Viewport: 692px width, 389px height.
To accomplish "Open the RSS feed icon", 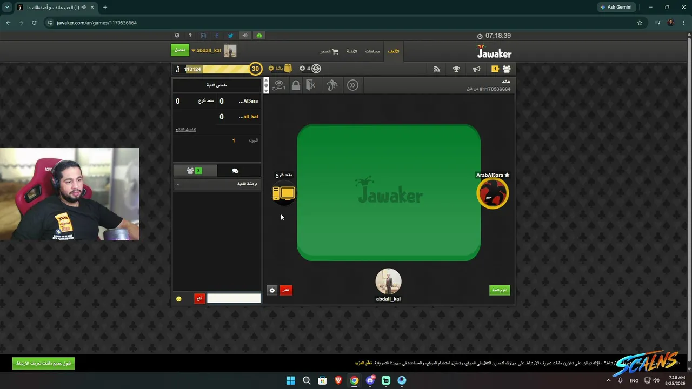I will 437,69.
